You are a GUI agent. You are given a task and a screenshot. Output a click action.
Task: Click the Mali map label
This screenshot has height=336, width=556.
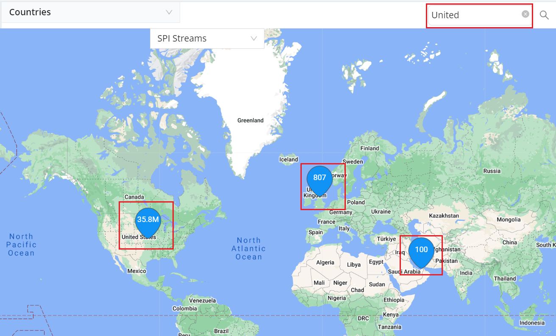[319, 283]
